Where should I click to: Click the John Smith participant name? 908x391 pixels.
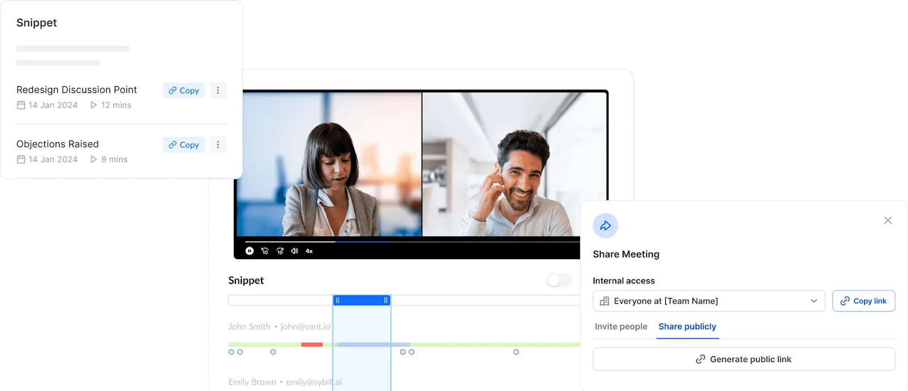point(249,327)
